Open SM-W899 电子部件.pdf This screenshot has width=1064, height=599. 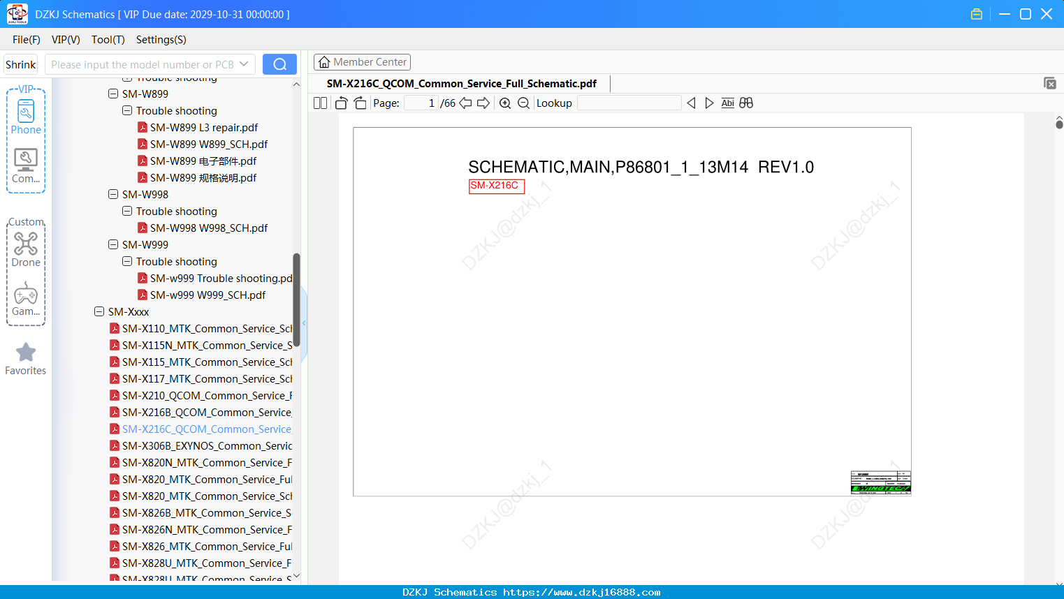197,161
